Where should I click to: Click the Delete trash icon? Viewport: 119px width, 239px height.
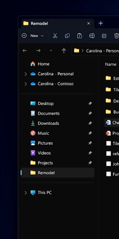tap(116, 36)
